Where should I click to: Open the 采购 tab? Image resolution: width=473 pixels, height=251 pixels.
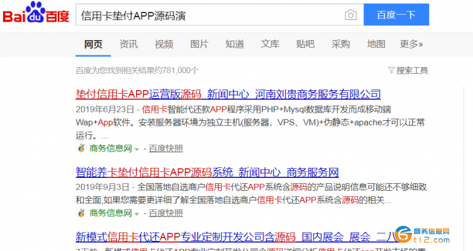click(x=341, y=45)
